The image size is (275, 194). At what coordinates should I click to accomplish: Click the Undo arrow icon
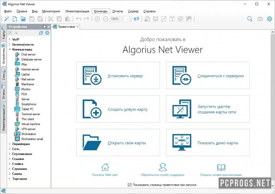click(78, 19)
